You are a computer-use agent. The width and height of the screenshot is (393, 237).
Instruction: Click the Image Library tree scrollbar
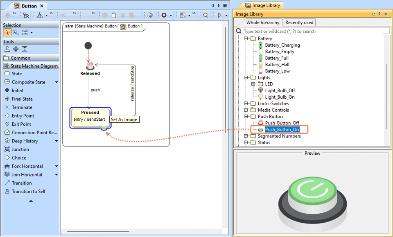pos(387,96)
